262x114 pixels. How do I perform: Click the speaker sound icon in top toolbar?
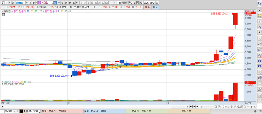coord(33,3)
